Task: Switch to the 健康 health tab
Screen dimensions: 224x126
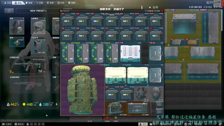Action: tap(29, 3)
